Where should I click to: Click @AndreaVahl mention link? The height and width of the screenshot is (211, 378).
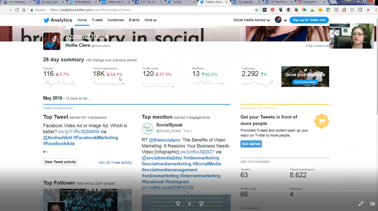[58, 138]
